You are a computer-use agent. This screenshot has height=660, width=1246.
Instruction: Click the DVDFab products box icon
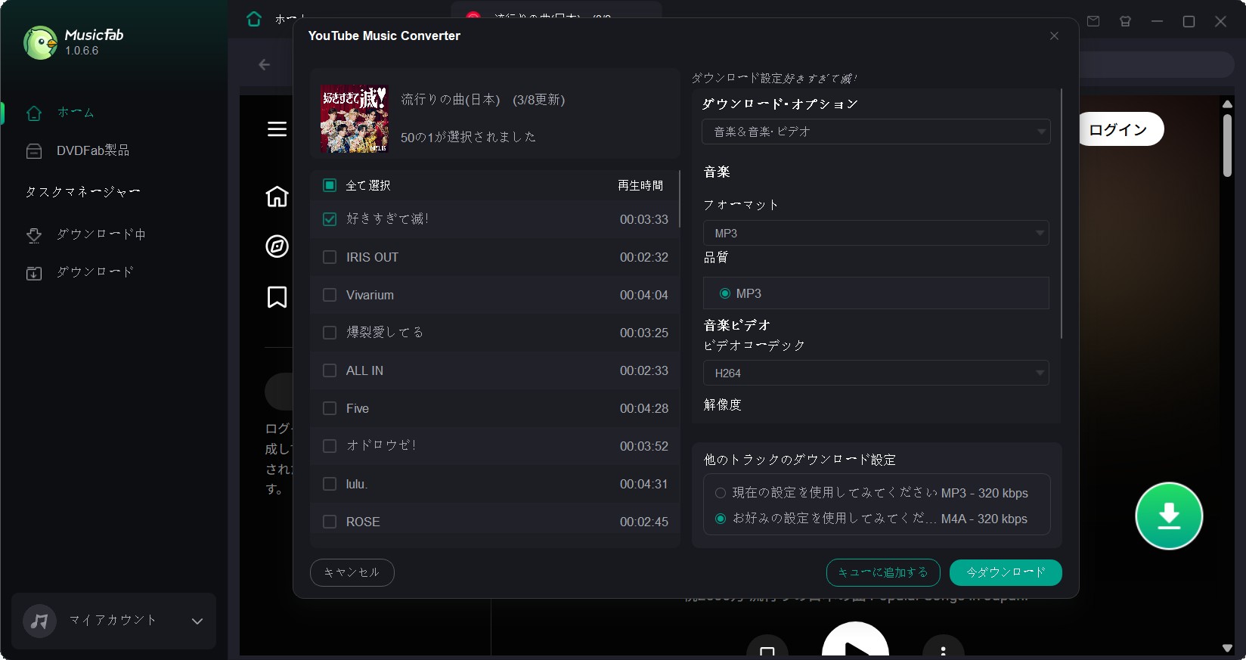click(34, 151)
